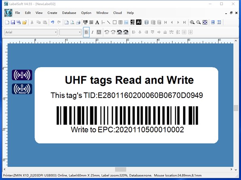Click the scroll up arrow
241x180 pixels.
click(x=236, y=41)
